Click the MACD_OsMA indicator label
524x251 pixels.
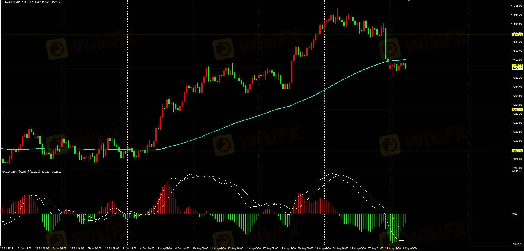[x=10, y=172]
